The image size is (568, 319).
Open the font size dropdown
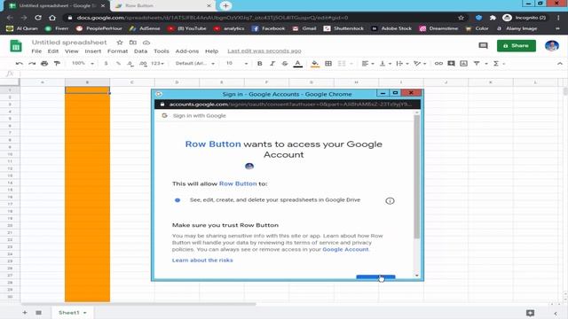click(237, 63)
